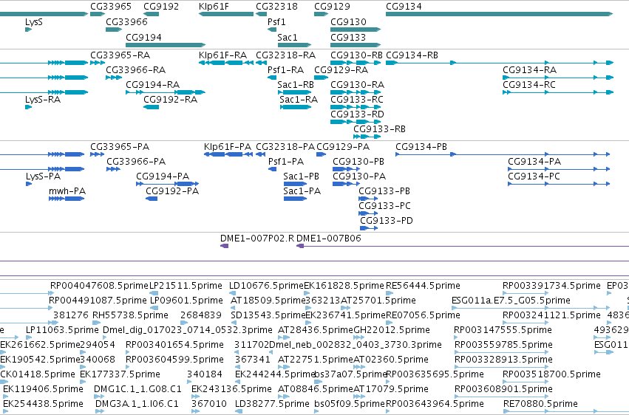This screenshot has width=629, height=415.
Task: Click the CG9133-RD transcript label
Action: tap(358, 114)
